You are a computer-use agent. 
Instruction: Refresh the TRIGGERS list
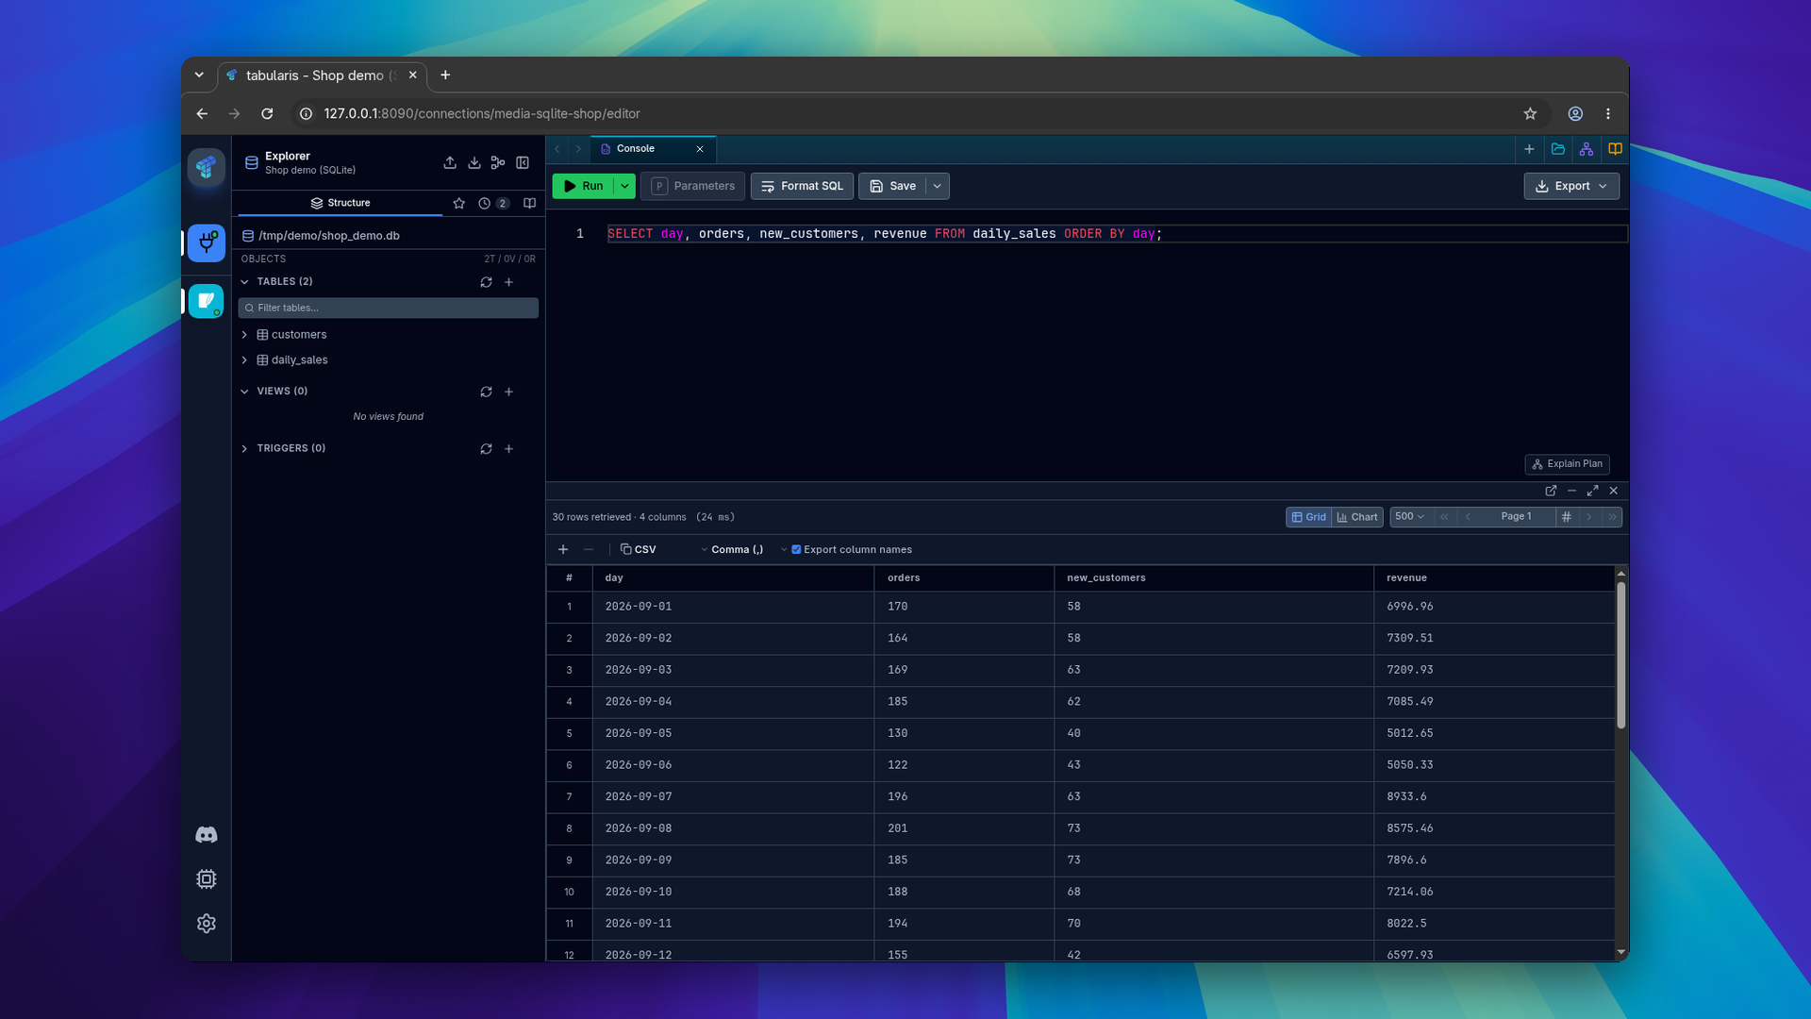pos(486,449)
